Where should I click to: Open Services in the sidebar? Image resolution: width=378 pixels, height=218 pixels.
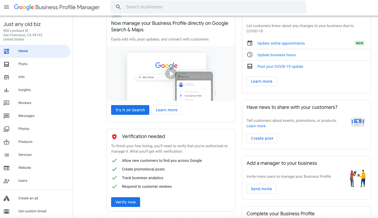click(x=35, y=155)
